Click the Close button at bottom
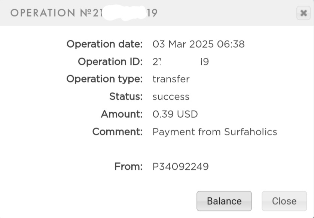The width and height of the screenshot is (314, 218). 284,201
